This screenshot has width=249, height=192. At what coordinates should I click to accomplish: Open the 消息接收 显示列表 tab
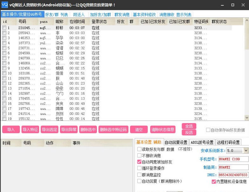click(x=175, y=15)
